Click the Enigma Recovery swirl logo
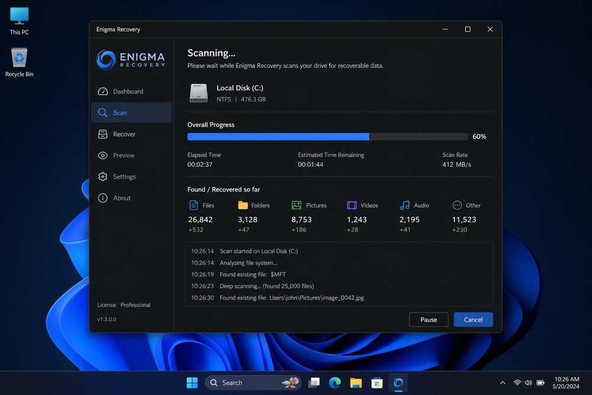Viewport: 592px width, 395px height. 106,60
